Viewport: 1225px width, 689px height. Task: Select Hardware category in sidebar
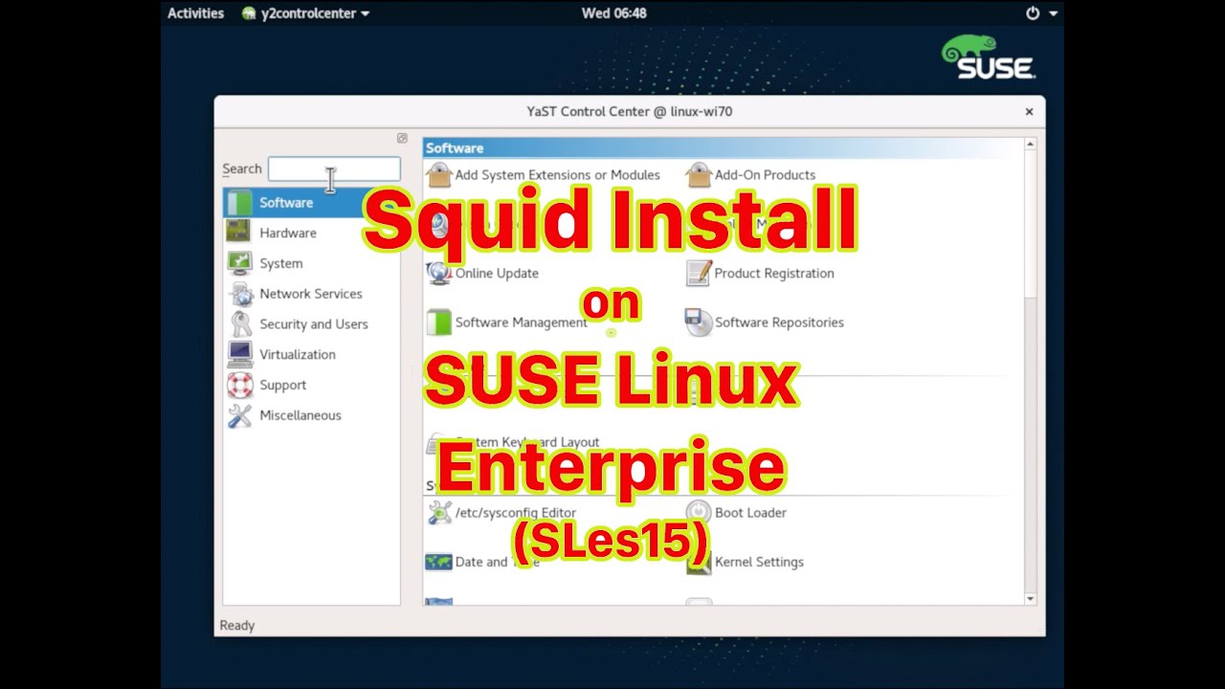click(x=311, y=233)
